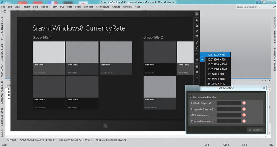Rotate simulator clockwise using the upper rotate icon
Image resolution: width=277 pixels, height=147 pixels.
coord(197,42)
